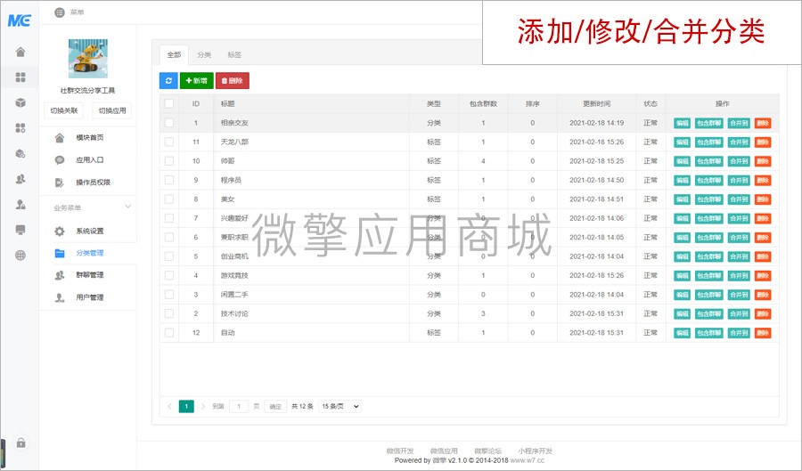The width and height of the screenshot is (802, 471).
Task: Open 系统设置 menu item
Action: tap(89, 231)
